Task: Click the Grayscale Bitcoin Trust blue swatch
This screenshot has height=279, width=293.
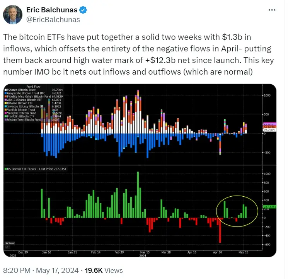Action: (6, 93)
